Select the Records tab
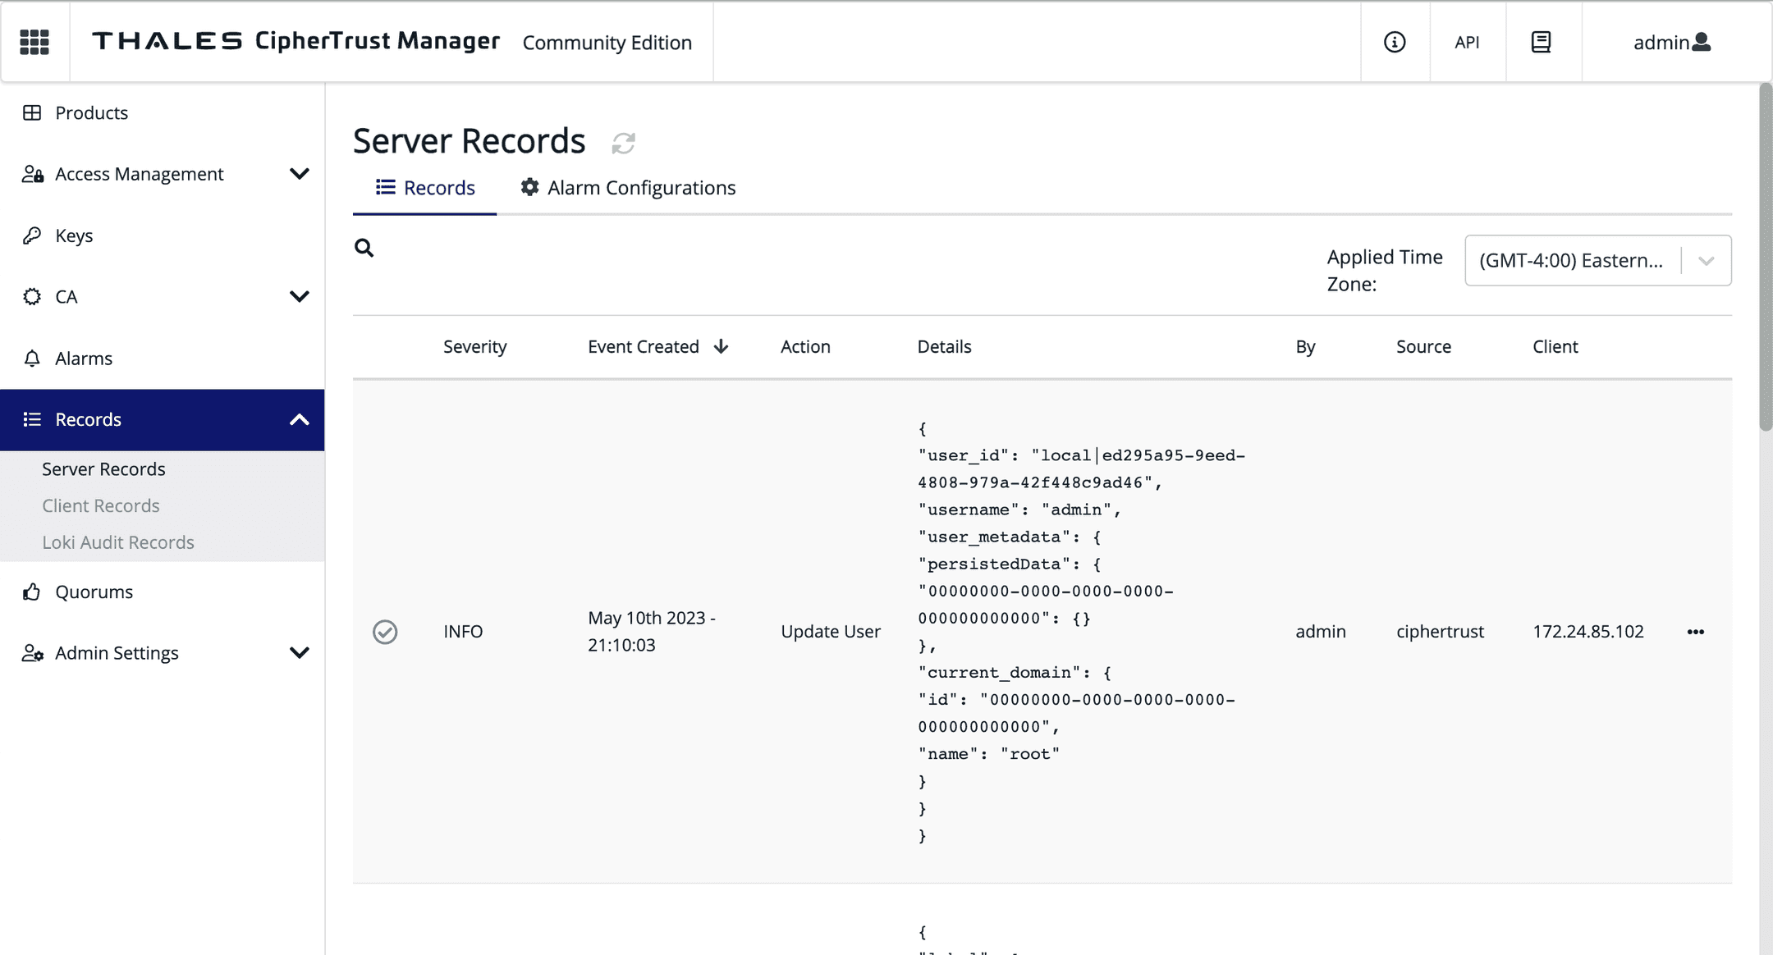Image resolution: width=1773 pixels, height=955 pixels. [425, 188]
